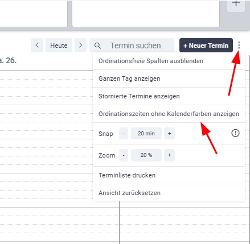250x244 pixels.
Task: Go to previous period with left chevron
Action: (x=37, y=46)
